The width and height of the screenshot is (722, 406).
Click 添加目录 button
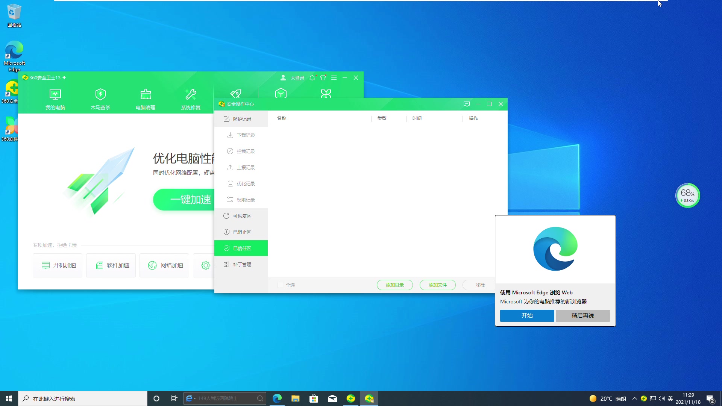pos(394,285)
